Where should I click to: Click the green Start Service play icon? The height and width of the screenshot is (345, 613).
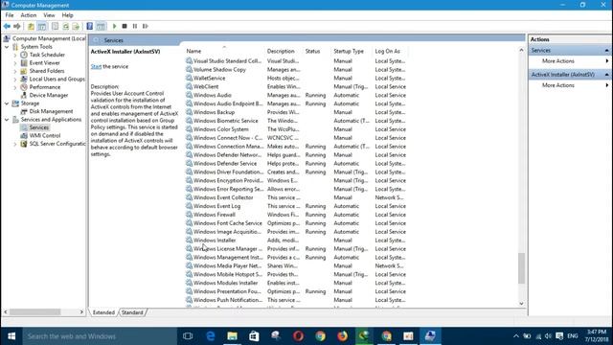(115, 26)
